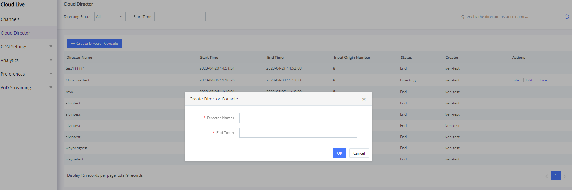Focus the Director Name field
The width and height of the screenshot is (572, 190).
(298, 118)
